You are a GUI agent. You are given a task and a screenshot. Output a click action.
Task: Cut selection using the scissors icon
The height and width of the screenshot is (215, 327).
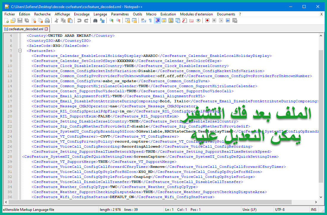[56, 20]
